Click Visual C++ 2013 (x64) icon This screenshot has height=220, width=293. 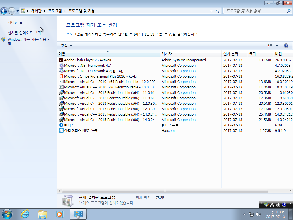pos(61,103)
